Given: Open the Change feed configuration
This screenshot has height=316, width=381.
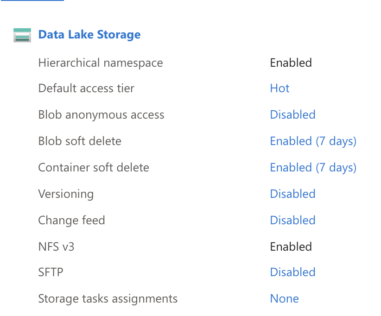Looking at the screenshot, I should [292, 220].
